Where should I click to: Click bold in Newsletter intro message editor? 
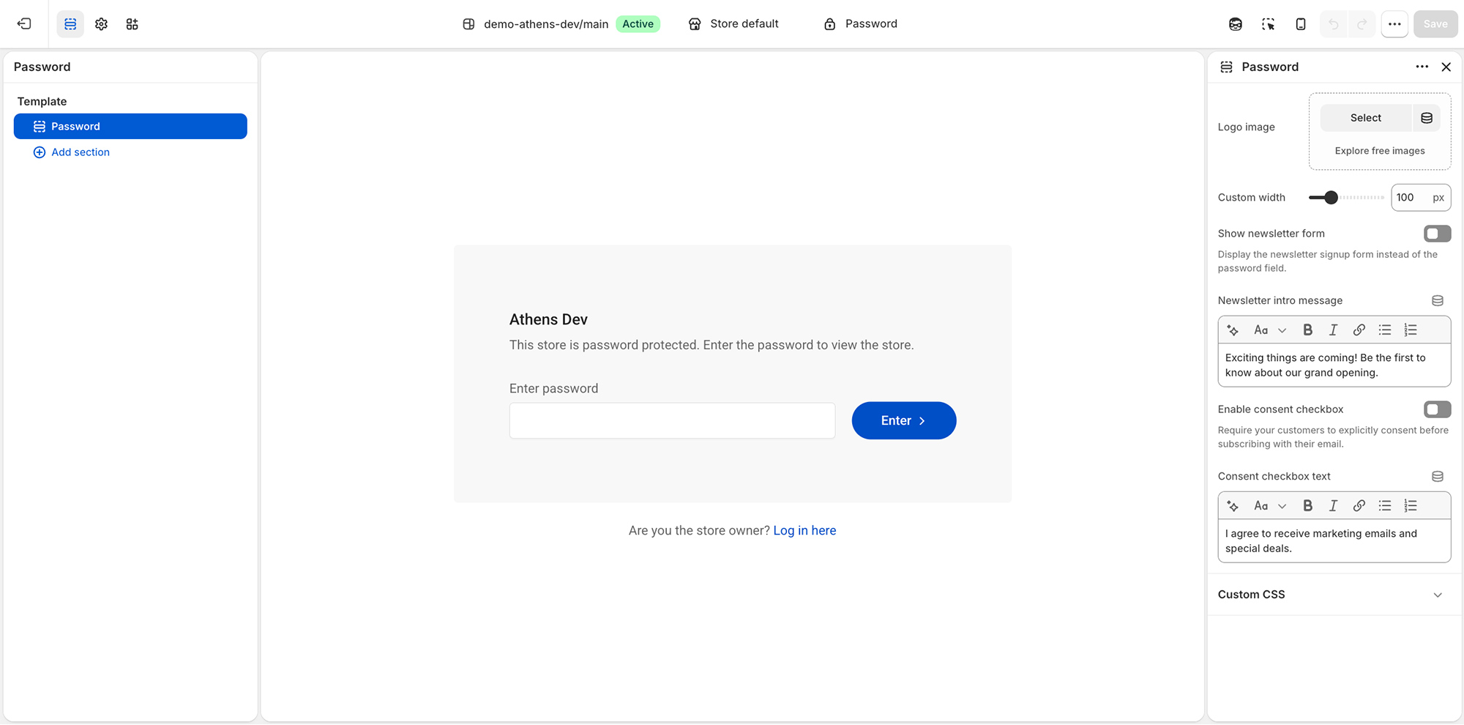pyautogui.click(x=1307, y=330)
